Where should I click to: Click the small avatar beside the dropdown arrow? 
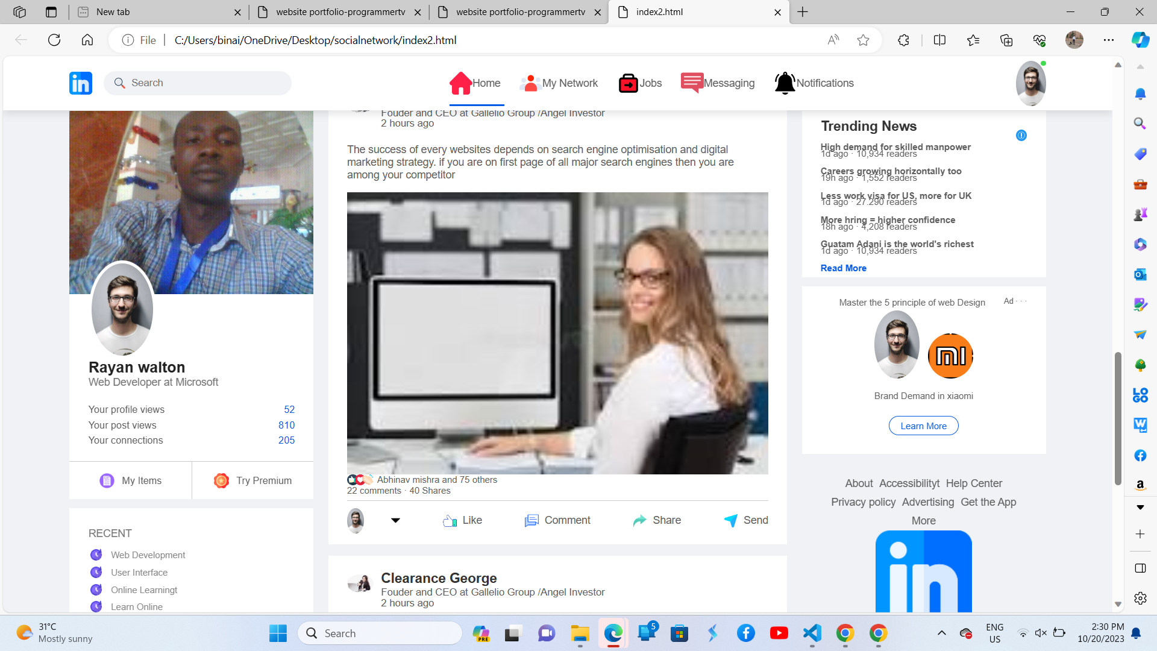click(x=356, y=520)
